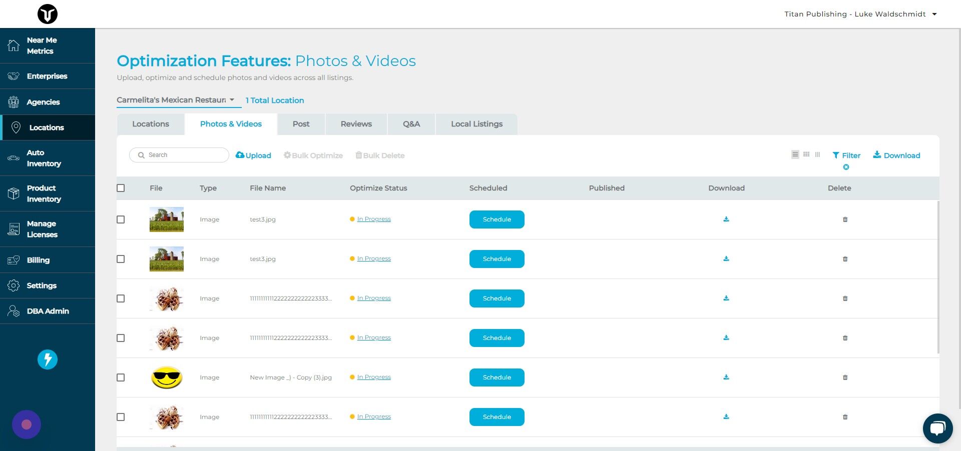Switch to the Reviews tab
961x451 pixels.
(356, 123)
